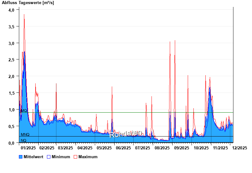Screen dimensions: 252x173
Task: Click the 07/2025 axis label
Action: pos(143,148)
